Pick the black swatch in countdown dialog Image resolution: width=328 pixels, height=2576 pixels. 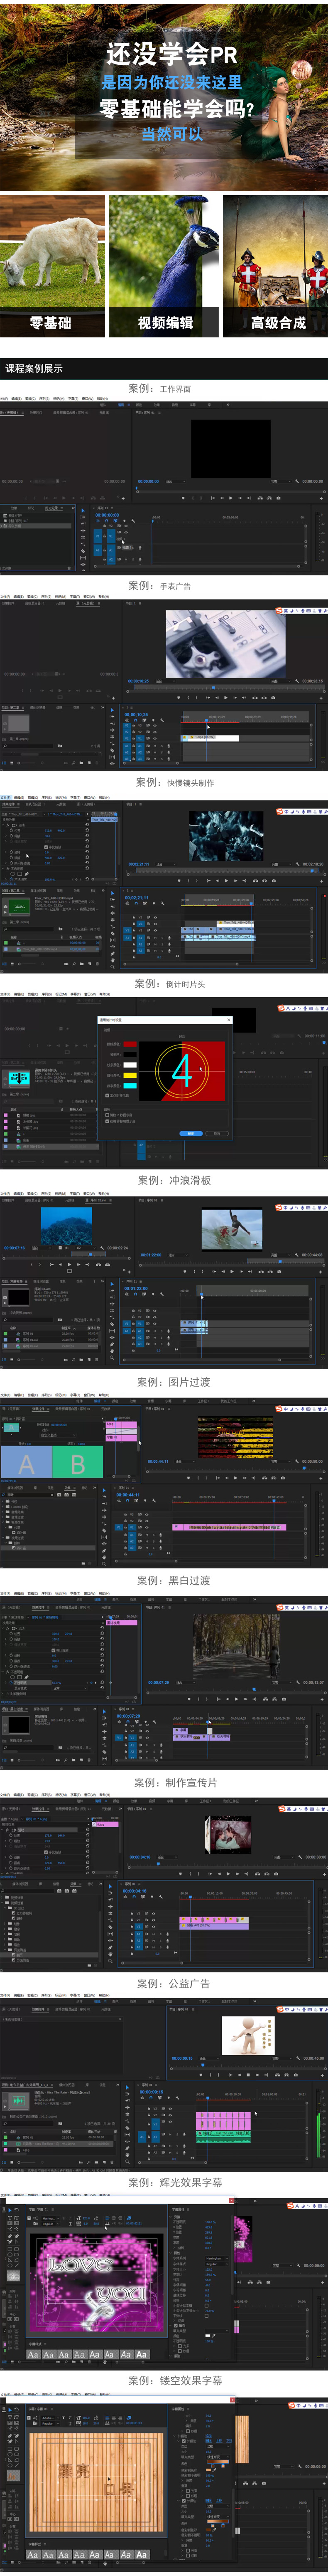pos(129,1055)
